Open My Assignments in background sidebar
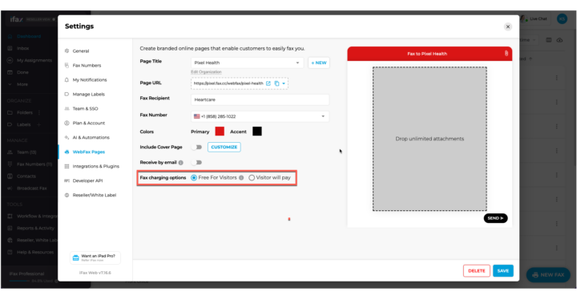 point(34,60)
